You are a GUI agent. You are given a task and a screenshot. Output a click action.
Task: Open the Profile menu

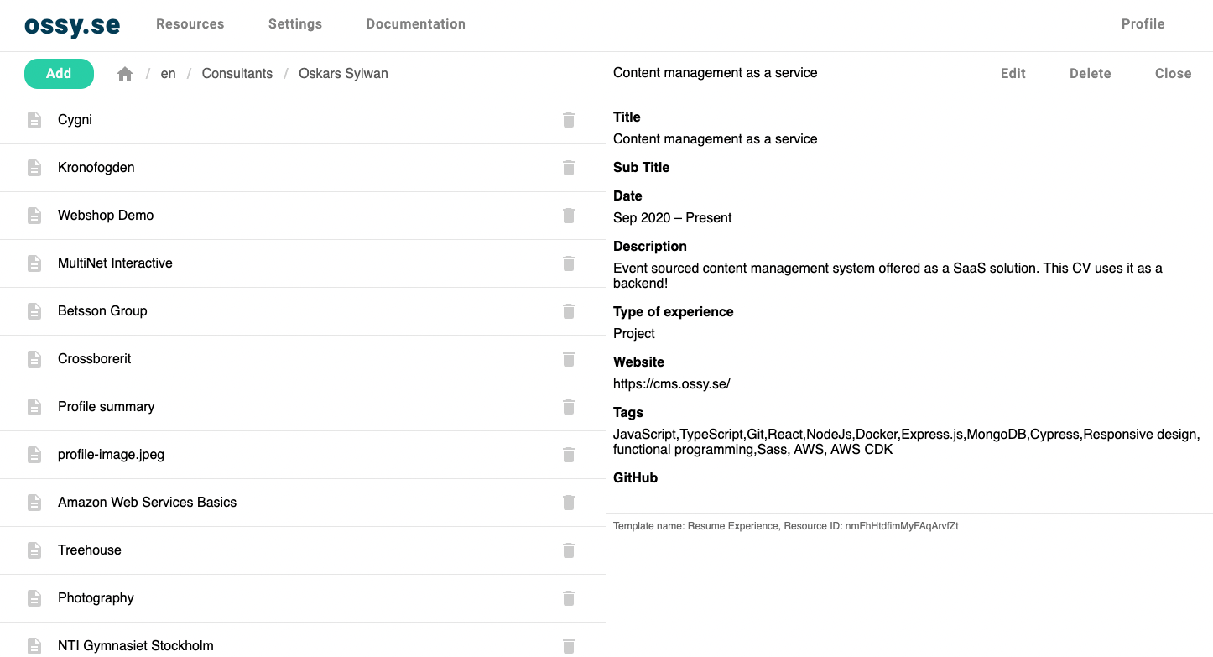(1143, 24)
